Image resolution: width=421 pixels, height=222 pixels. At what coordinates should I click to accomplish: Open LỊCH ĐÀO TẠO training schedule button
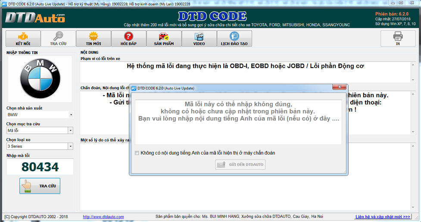(234, 39)
